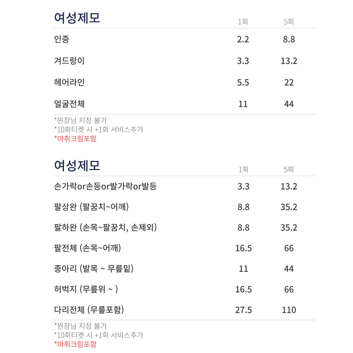Click the 1회 price for 팔전체
This screenshot has height=353, width=353.
point(244,248)
